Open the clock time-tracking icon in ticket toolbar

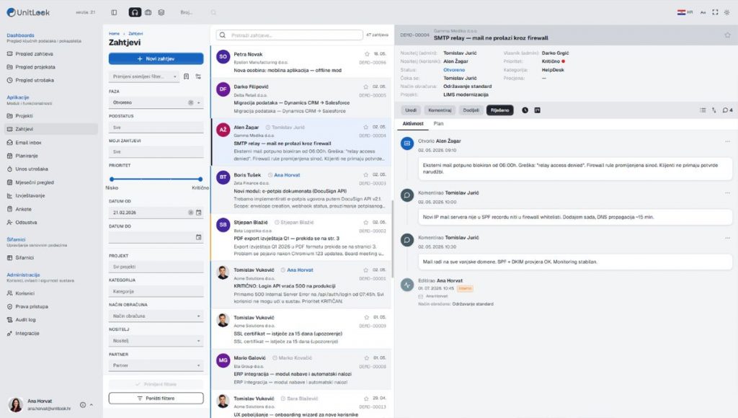click(525, 110)
